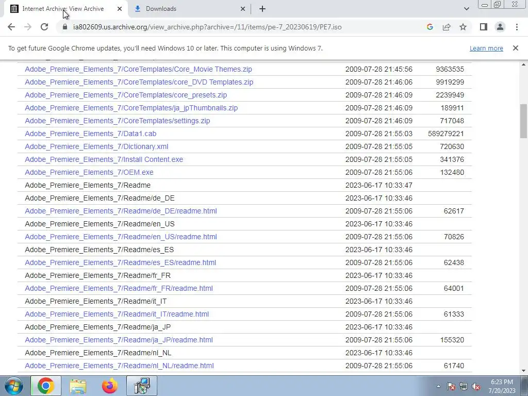Click the site security lock icon
This screenshot has height=396, width=528.
click(65, 27)
